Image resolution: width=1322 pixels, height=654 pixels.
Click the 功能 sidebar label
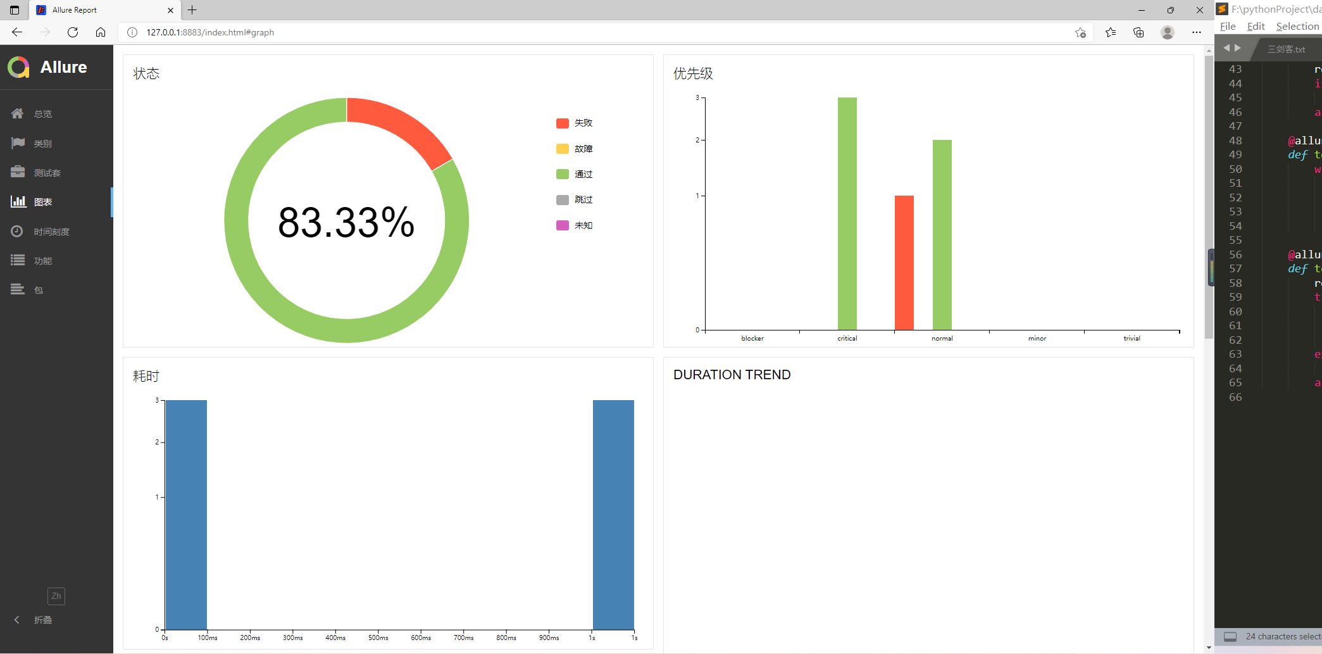click(43, 261)
